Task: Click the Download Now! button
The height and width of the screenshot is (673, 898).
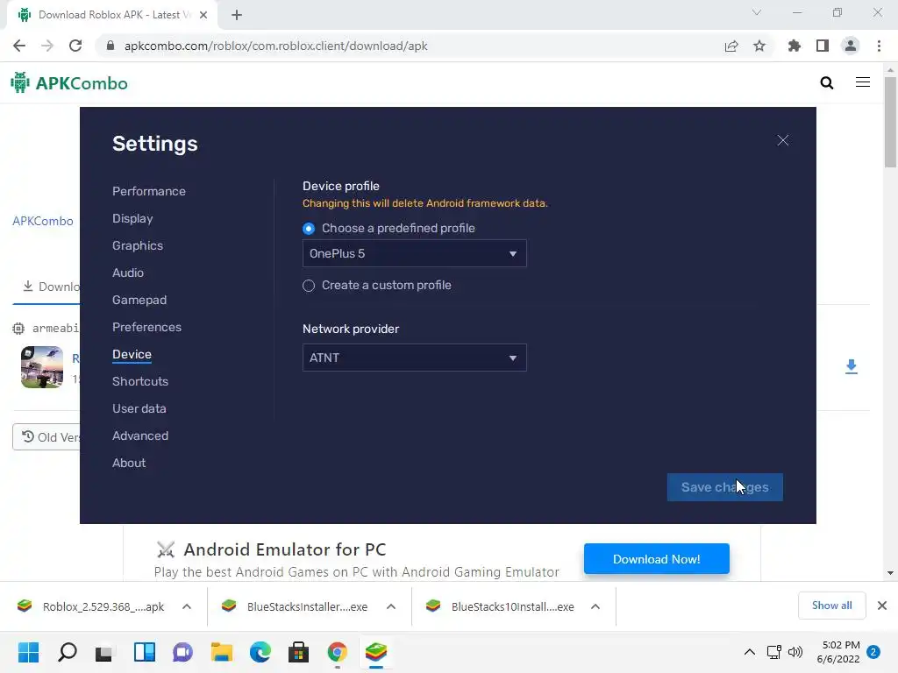Action: [x=656, y=559]
